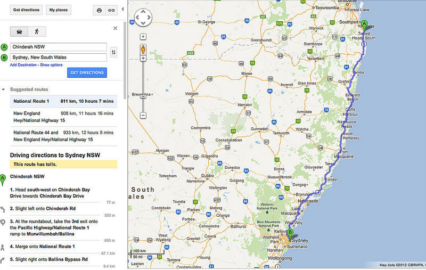This screenshot has height=270, width=426.
Task: Pan map left with arrow control
Action: click(137, 18)
